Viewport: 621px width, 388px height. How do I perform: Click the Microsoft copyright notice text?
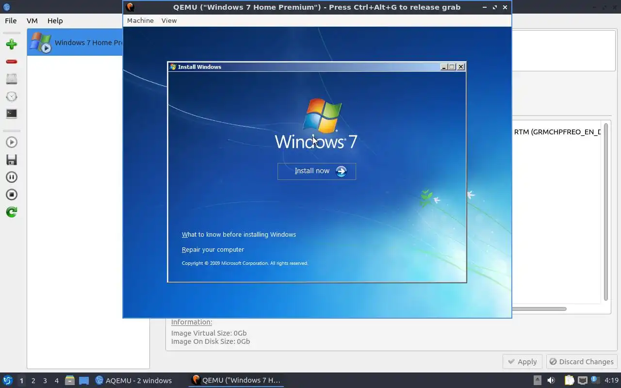(245, 263)
